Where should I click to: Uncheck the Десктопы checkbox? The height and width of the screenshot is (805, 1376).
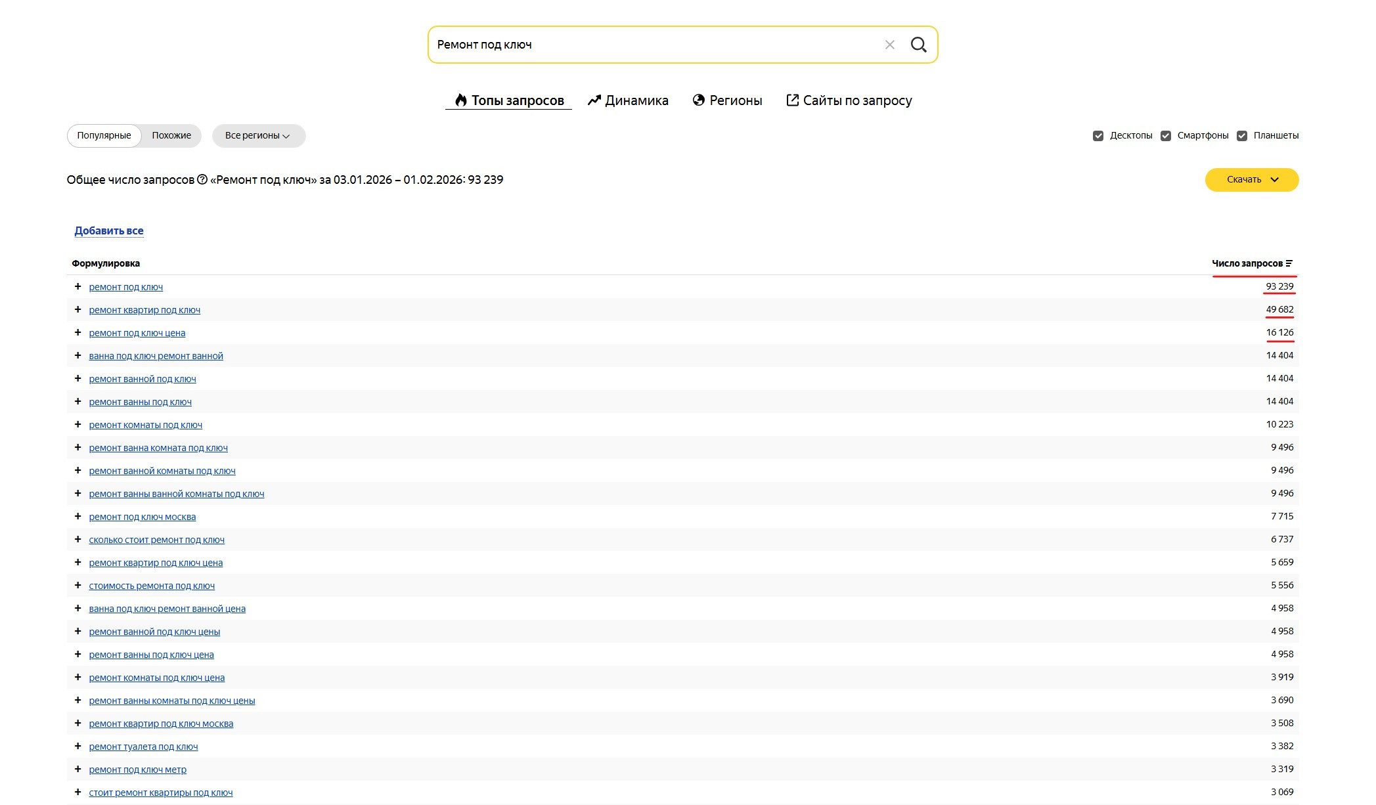[x=1098, y=136]
